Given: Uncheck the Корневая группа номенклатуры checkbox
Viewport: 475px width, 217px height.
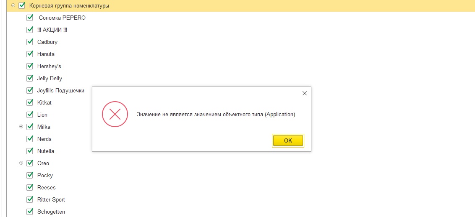Looking at the screenshot, I should [x=22, y=6].
